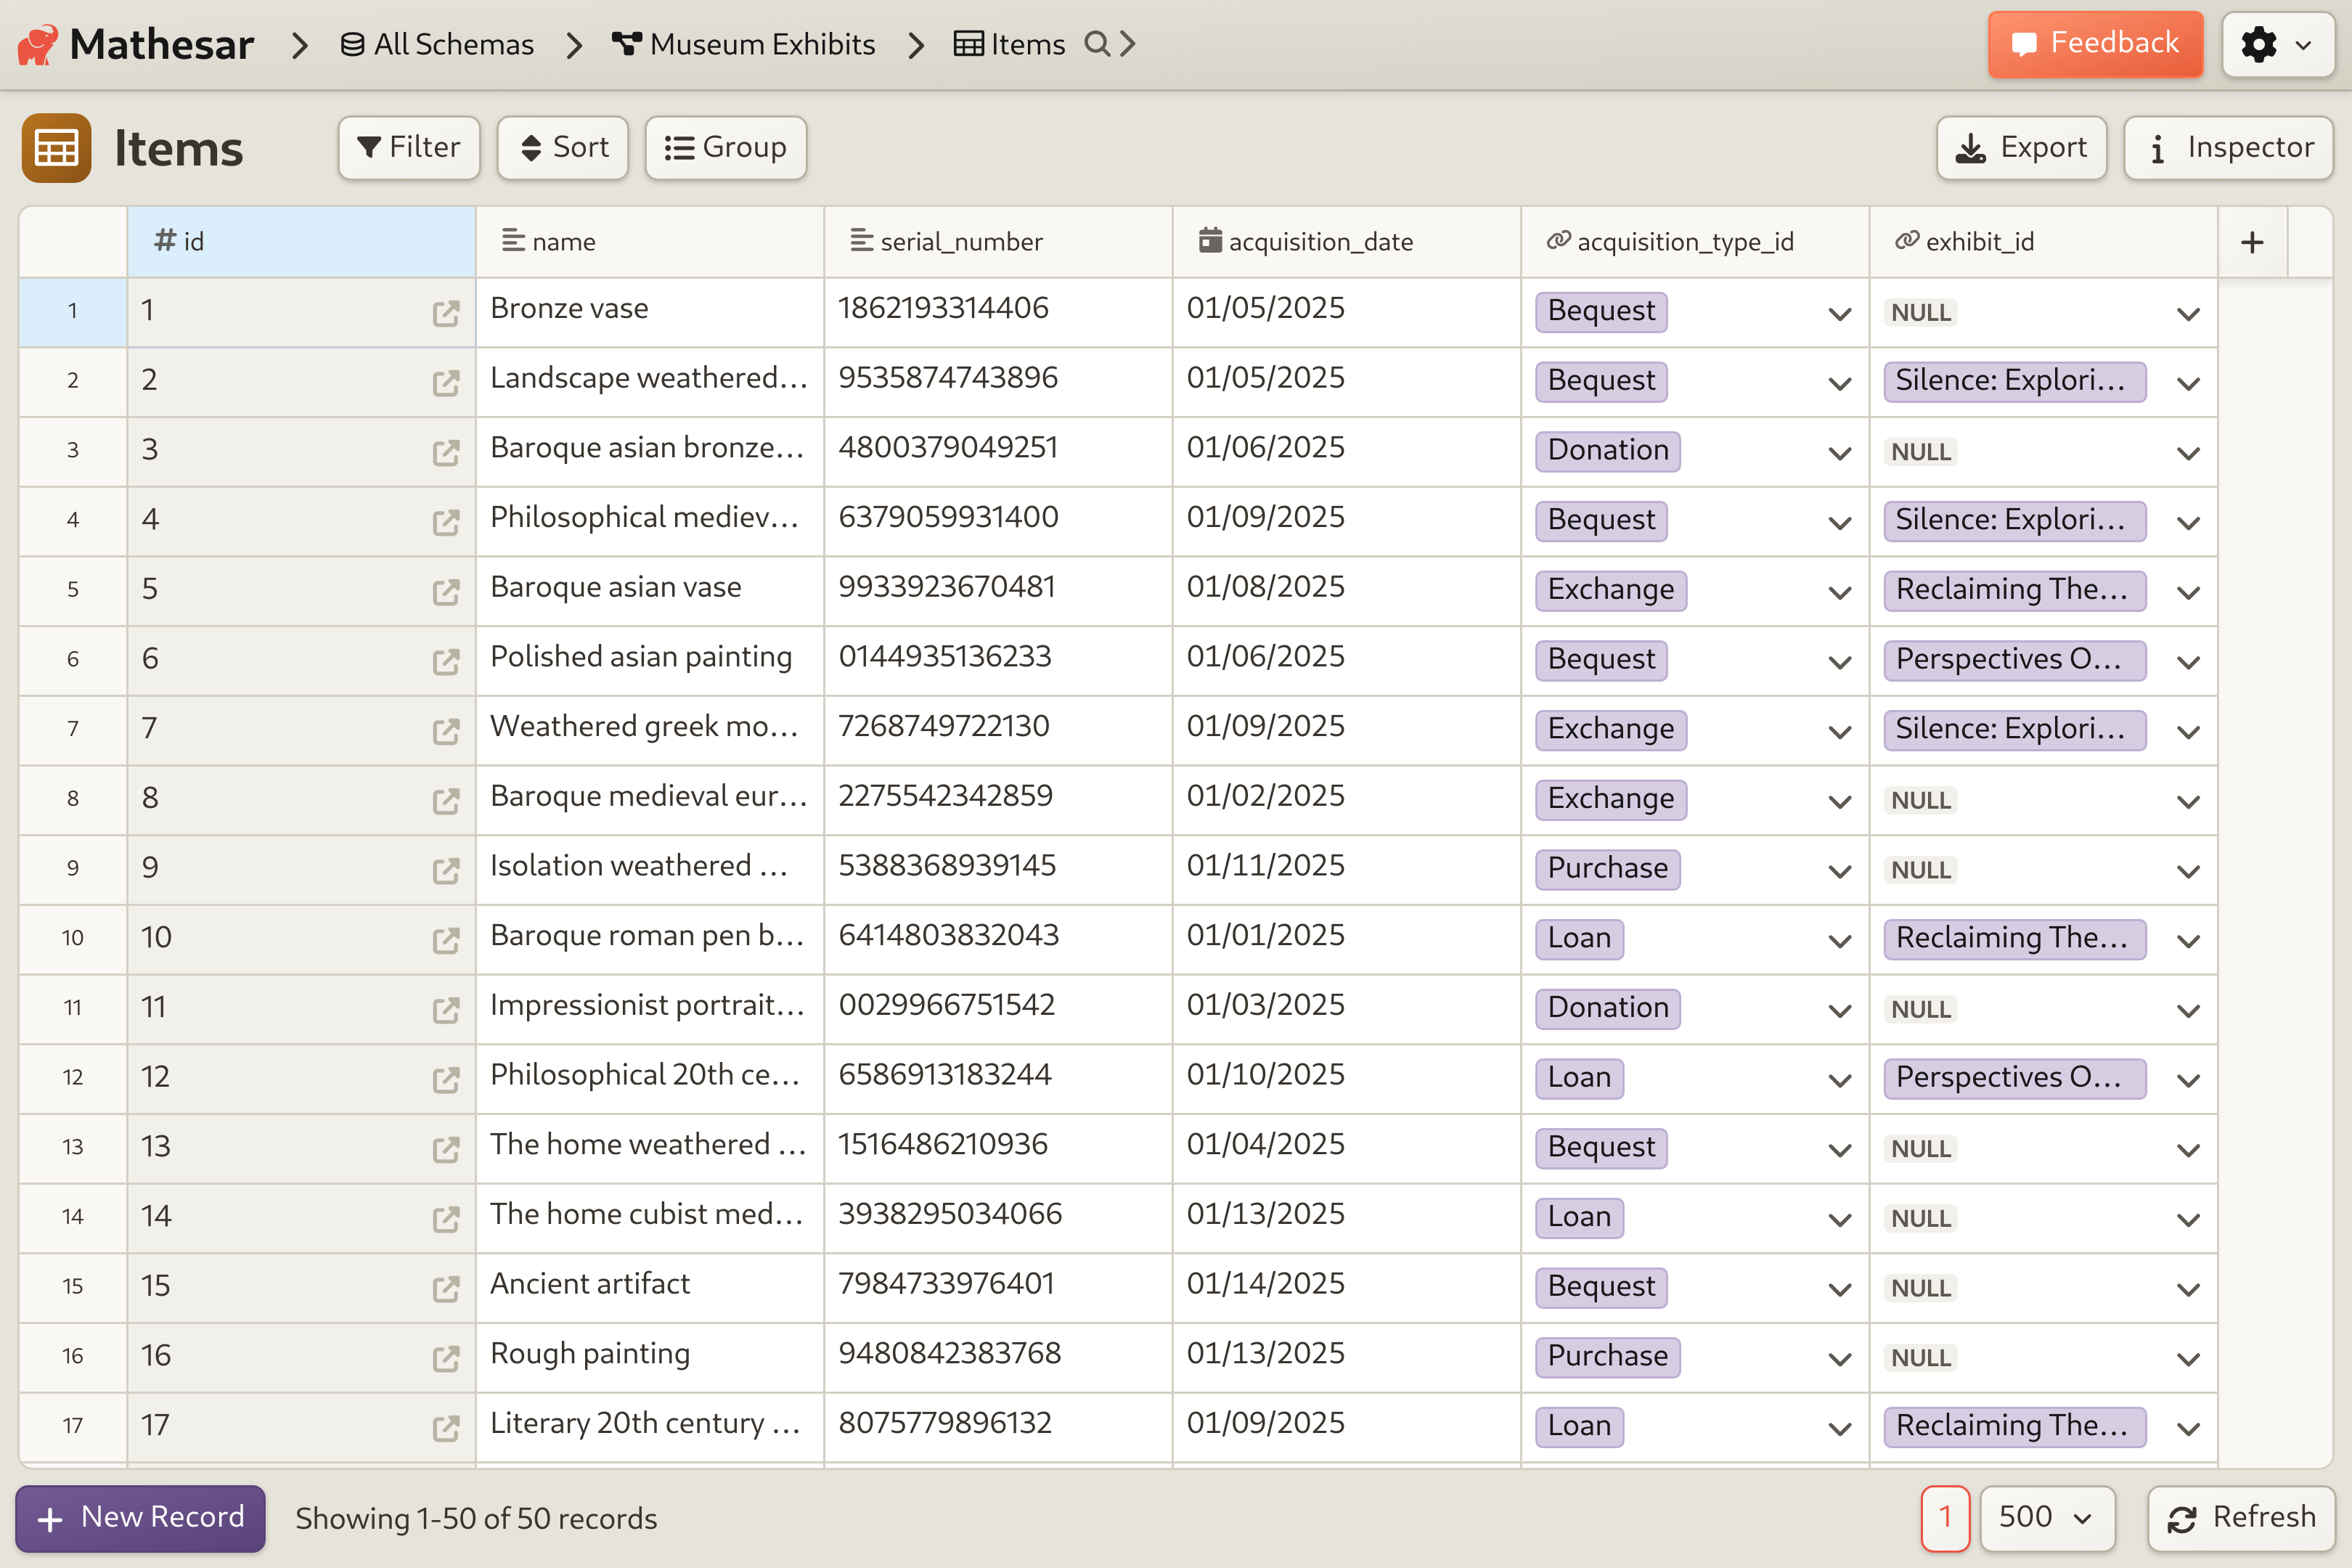Viewport: 2352px width, 1568px height.
Task: Open record 4 via its expand icon
Action: click(446, 522)
